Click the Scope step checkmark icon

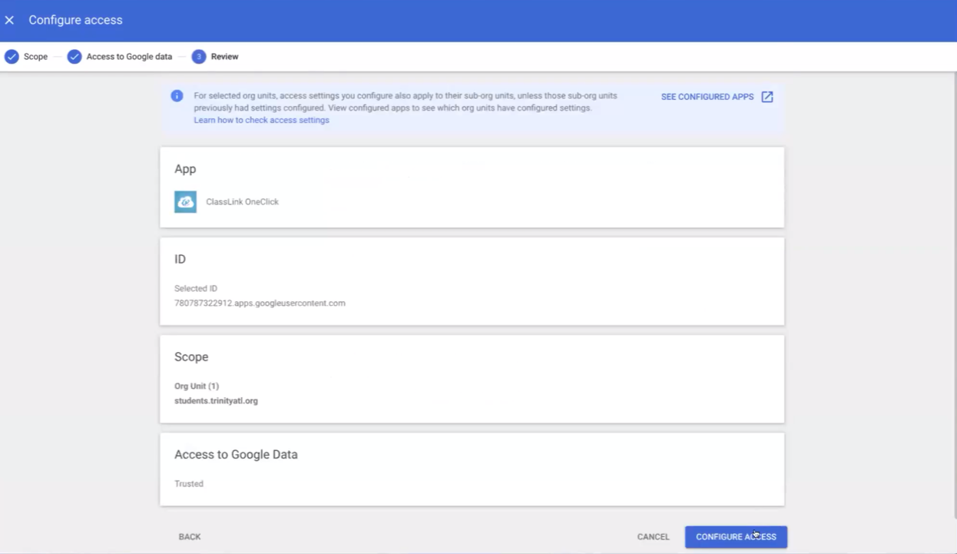click(x=12, y=57)
